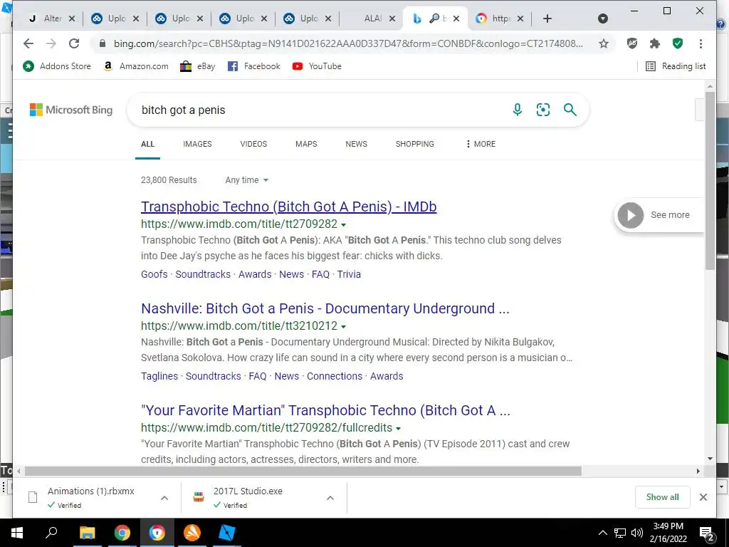Image resolution: width=729 pixels, height=547 pixels.
Task: Click the horizontal page scrollbar thumb
Action: pos(303,472)
